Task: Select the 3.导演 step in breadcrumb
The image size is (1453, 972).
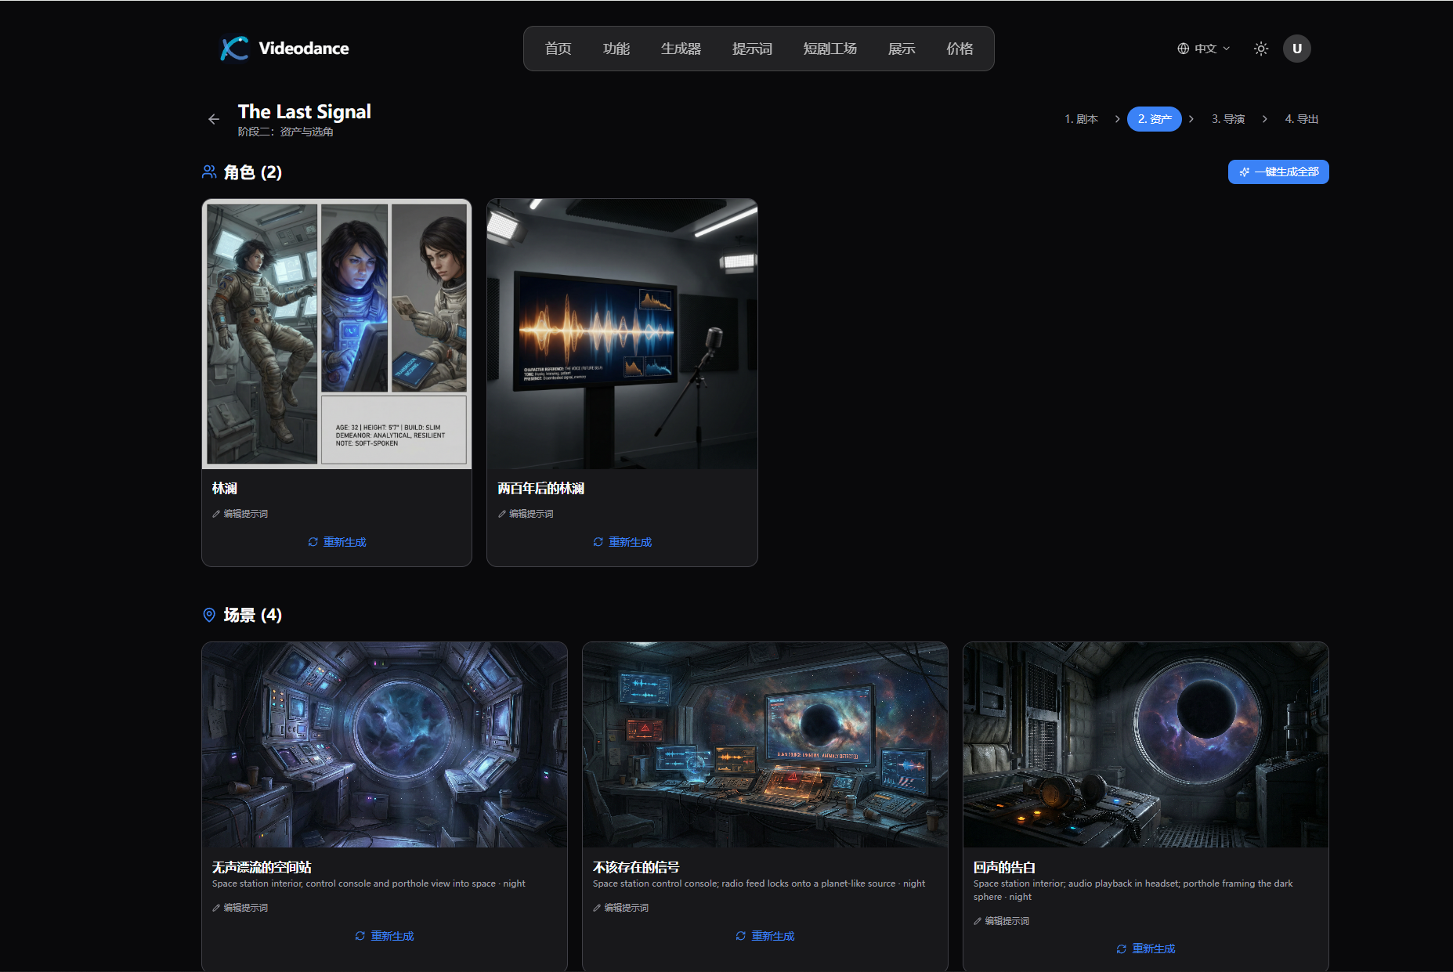Action: pos(1228,118)
